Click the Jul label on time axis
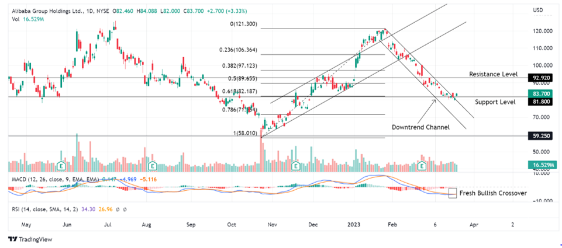Image resolution: width=562 pixels, height=248 pixels. pos(108,225)
